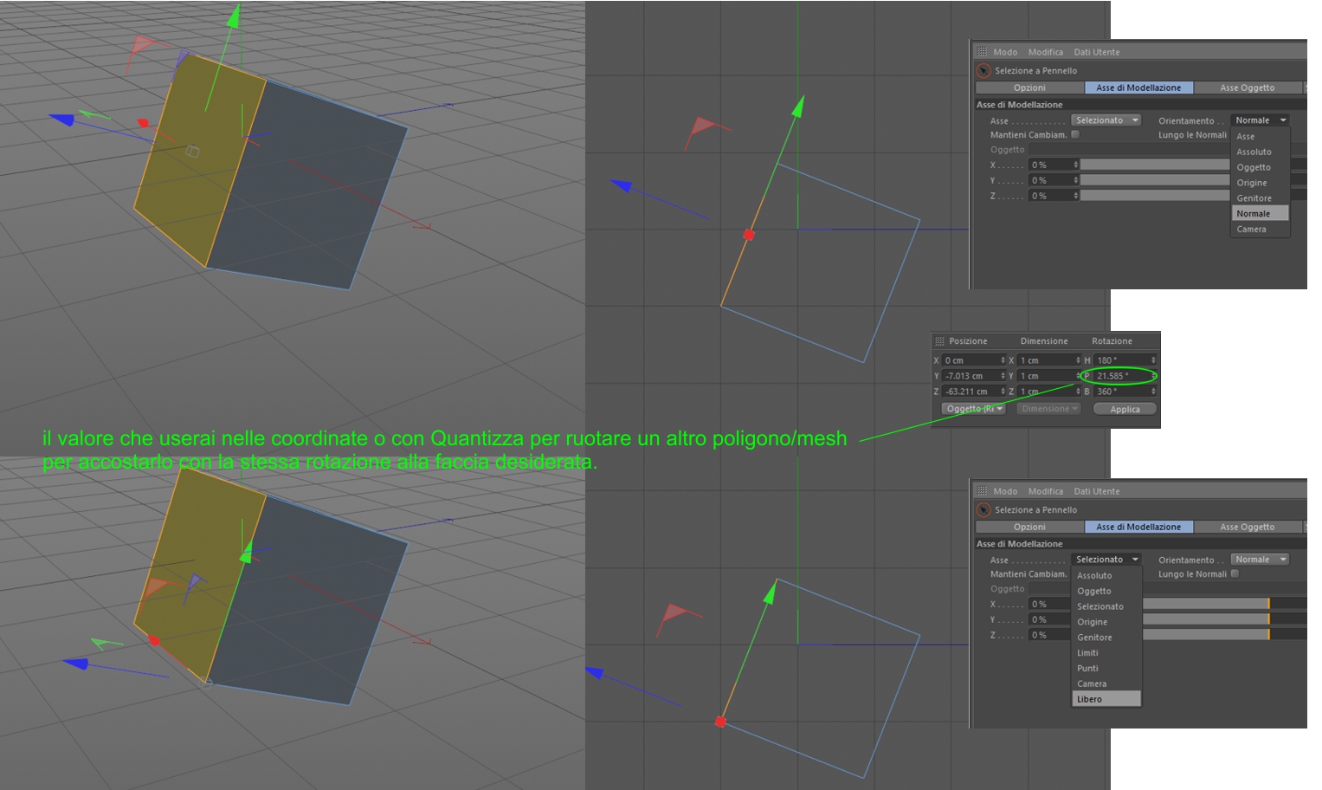Click the grip icon next to Posizione header
This screenshot has width=1322, height=790.
pyautogui.click(x=939, y=341)
